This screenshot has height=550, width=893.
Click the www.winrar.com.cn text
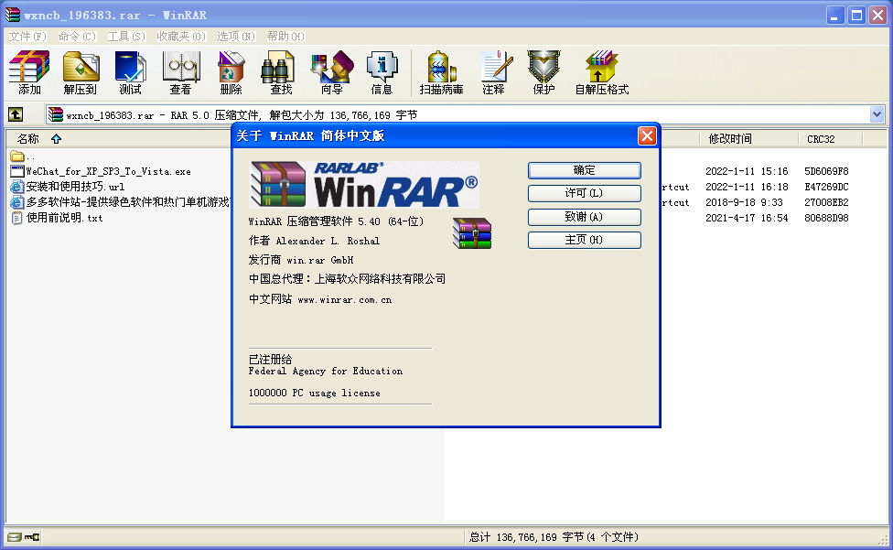[x=345, y=299]
